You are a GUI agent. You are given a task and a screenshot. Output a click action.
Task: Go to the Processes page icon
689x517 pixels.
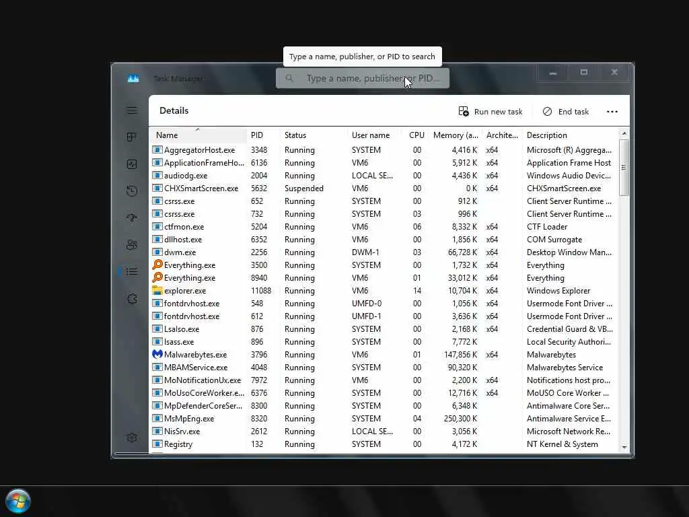point(132,137)
